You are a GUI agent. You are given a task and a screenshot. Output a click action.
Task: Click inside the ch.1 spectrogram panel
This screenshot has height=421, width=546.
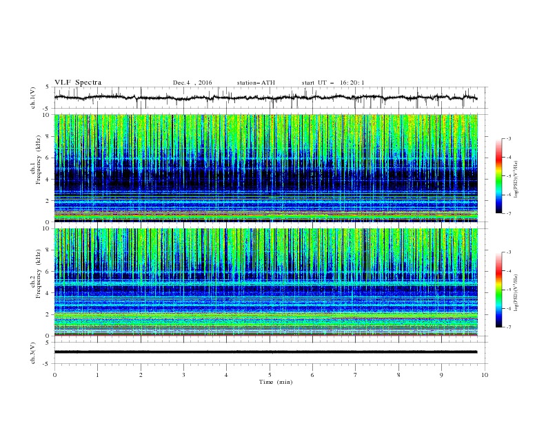(x=266, y=168)
